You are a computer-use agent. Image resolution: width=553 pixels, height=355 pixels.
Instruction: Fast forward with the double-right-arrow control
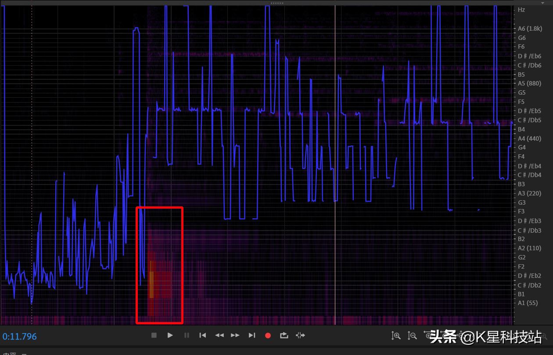tap(235, 335)
